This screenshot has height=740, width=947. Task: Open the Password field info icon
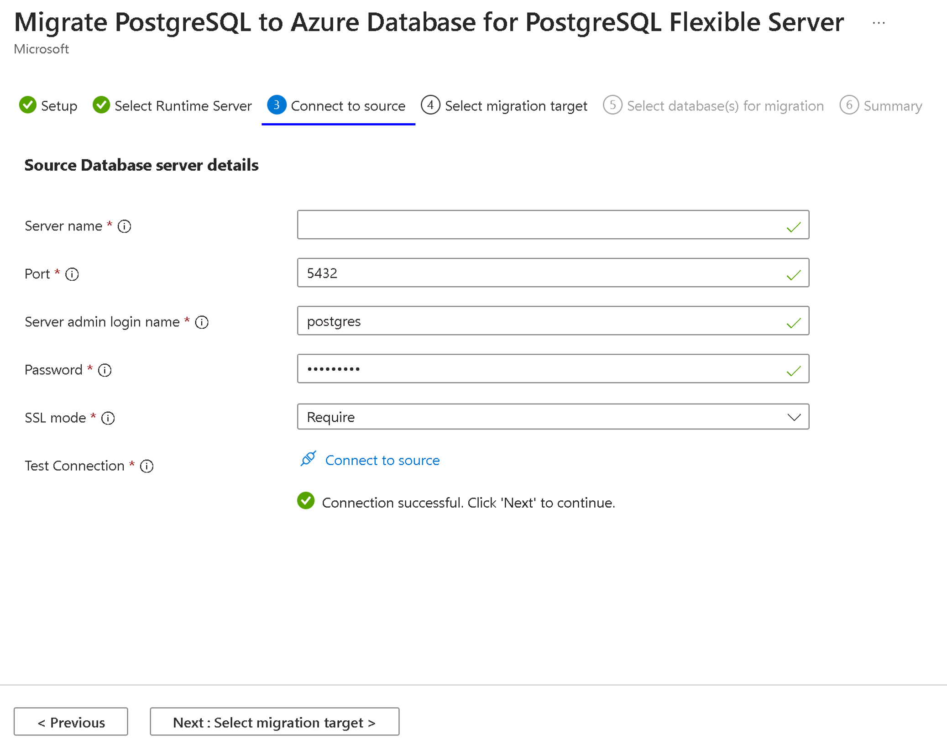point(105,370)
